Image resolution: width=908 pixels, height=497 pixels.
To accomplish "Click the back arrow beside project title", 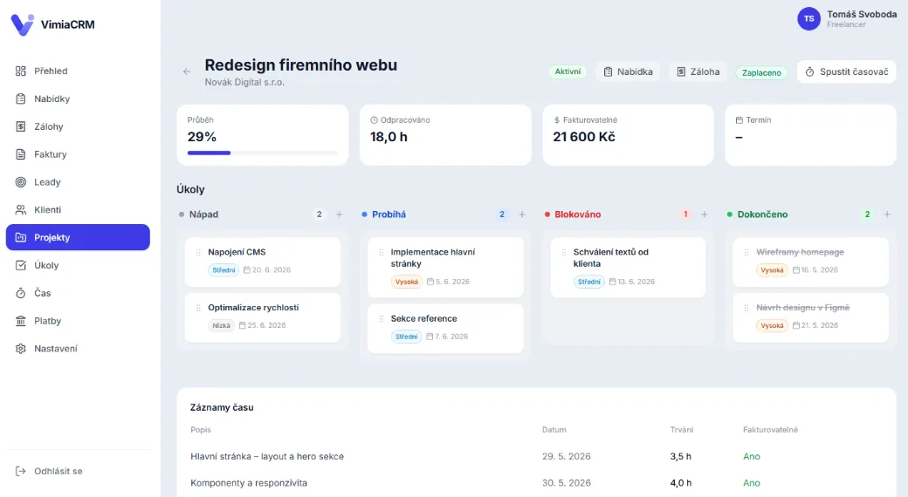I will tap(187, 71).
